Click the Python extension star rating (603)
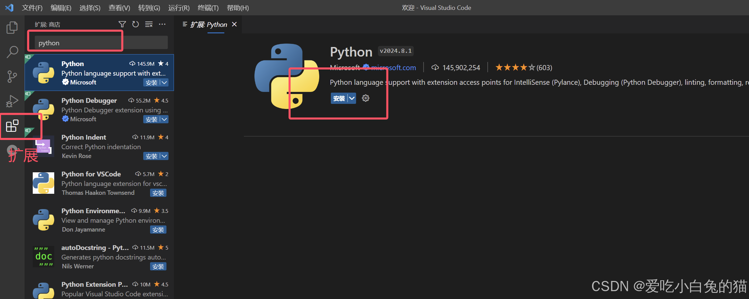Image resolution: width=749 pixels, height=299 pixels. click(524, 67)
